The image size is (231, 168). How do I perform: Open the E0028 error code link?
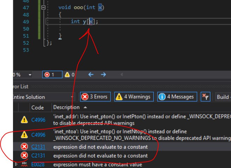tap(38, 164)
